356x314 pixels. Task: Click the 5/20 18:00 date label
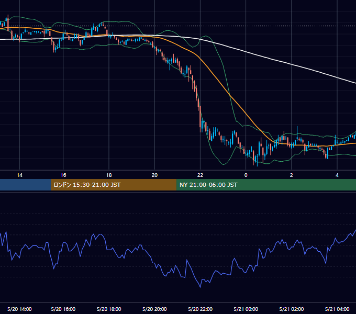pos(109,309)
